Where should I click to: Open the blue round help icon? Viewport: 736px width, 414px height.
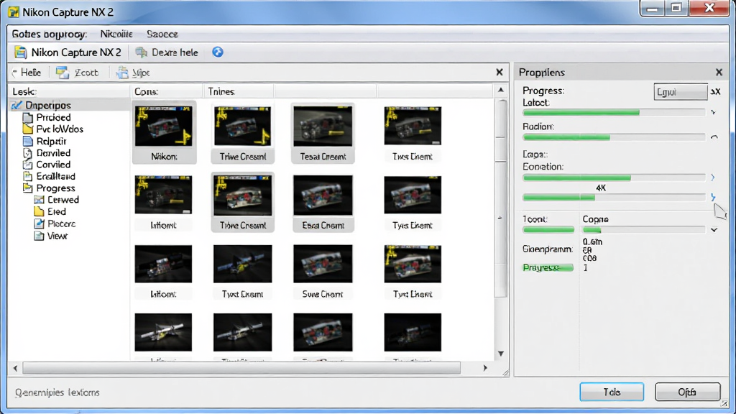(217, 52)
